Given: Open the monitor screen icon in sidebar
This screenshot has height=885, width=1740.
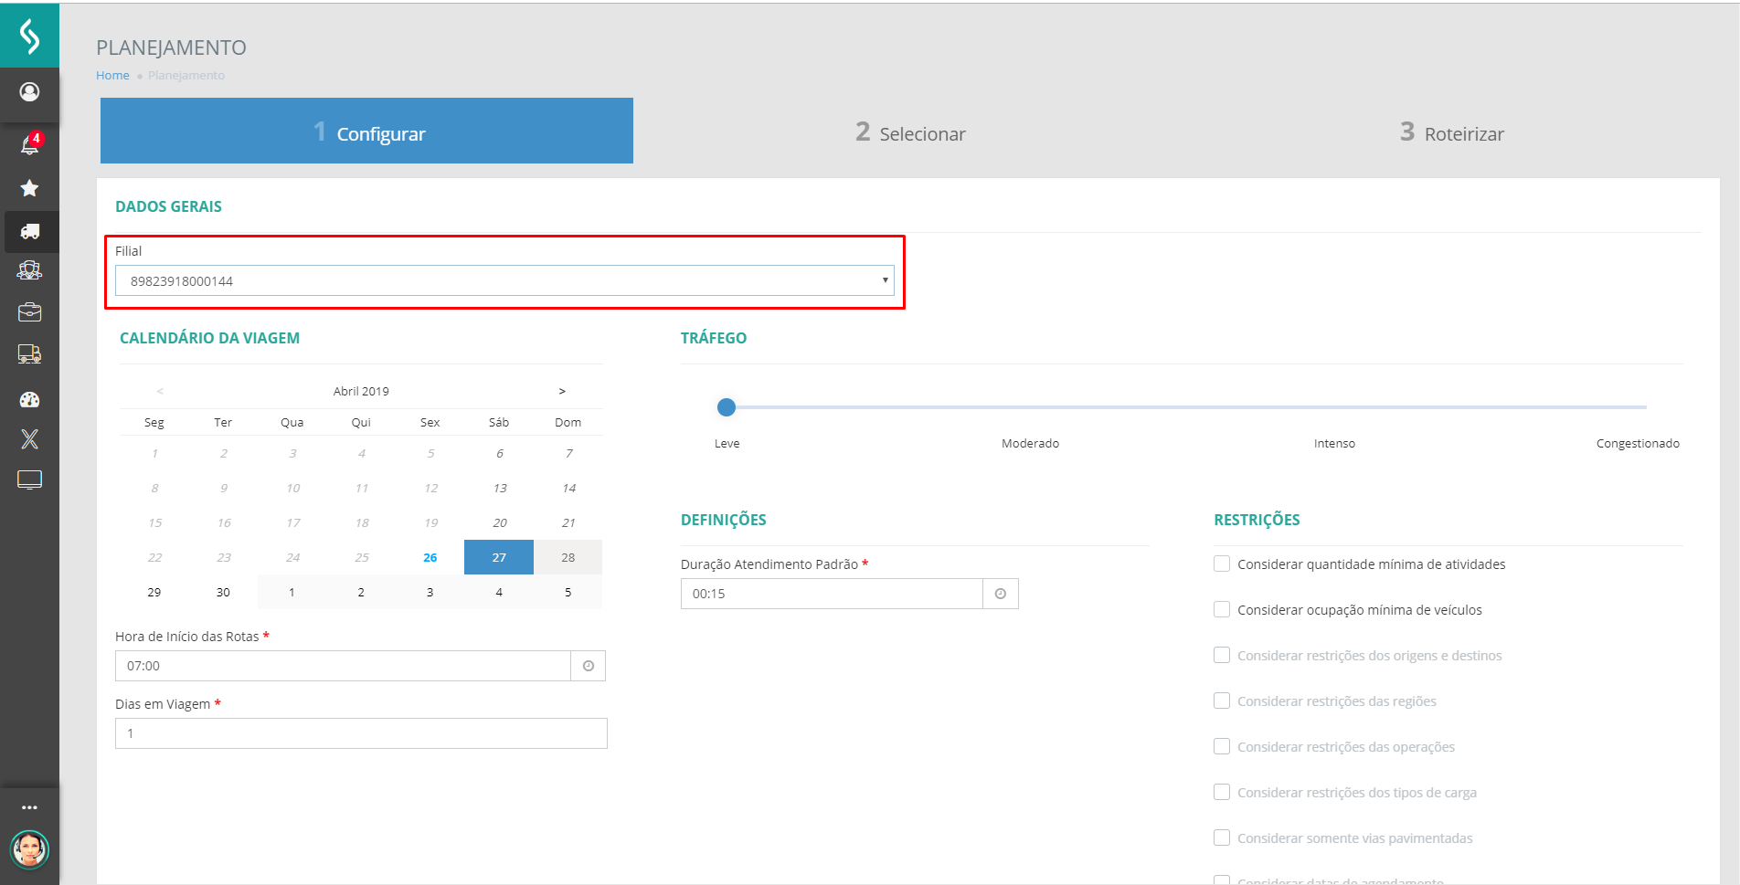Looking at the screenshot, I should pyautogui.click(x=29, y=480).
